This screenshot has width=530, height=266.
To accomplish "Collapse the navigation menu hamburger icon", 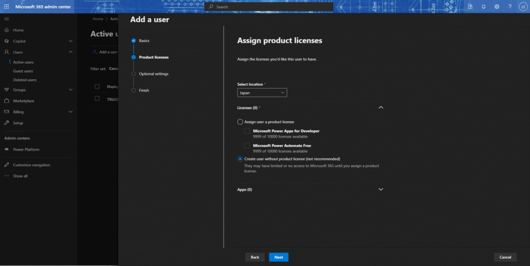I will (x=7, y=19).
